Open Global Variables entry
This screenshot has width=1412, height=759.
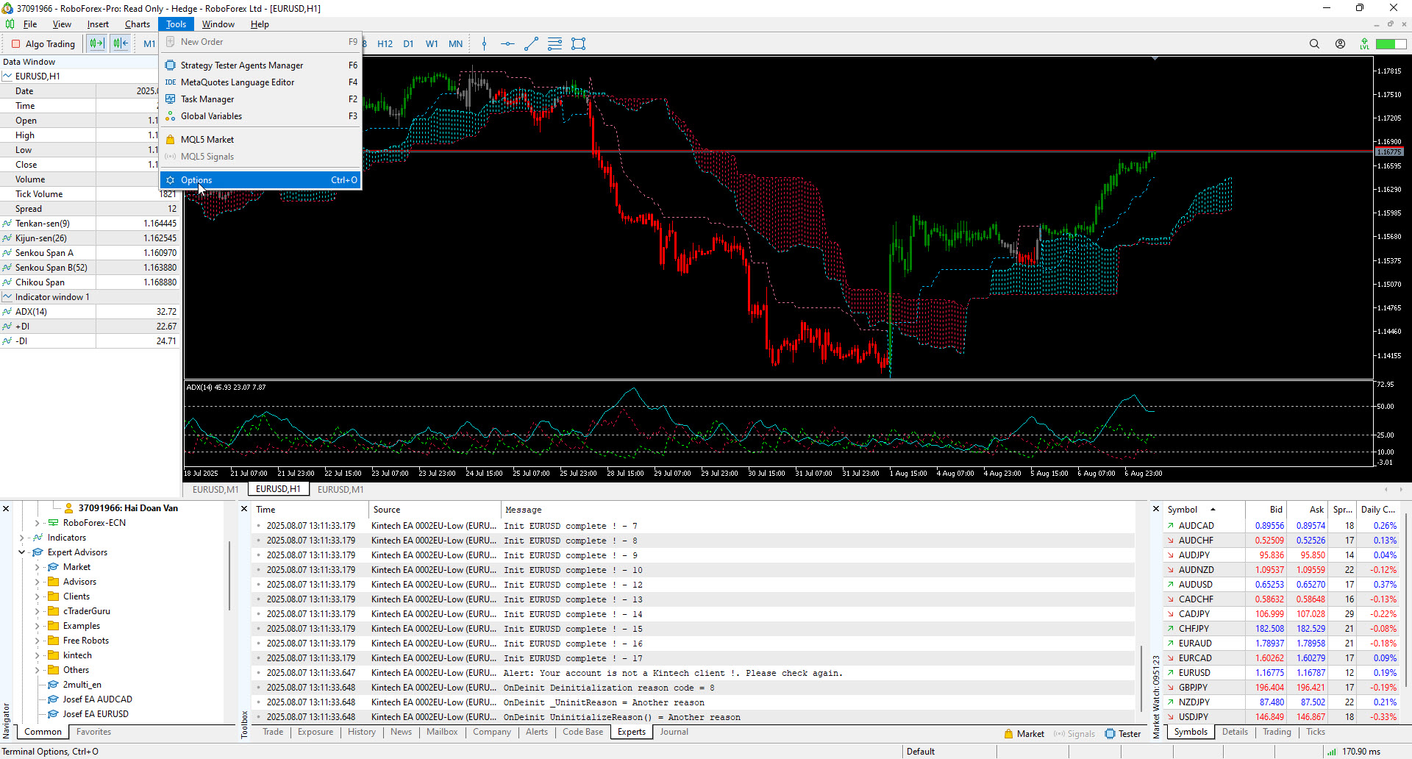pos(260,116)
